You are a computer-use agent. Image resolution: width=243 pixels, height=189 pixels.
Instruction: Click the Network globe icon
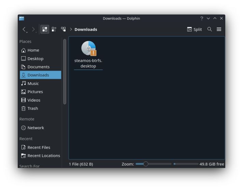click(24, 128)
